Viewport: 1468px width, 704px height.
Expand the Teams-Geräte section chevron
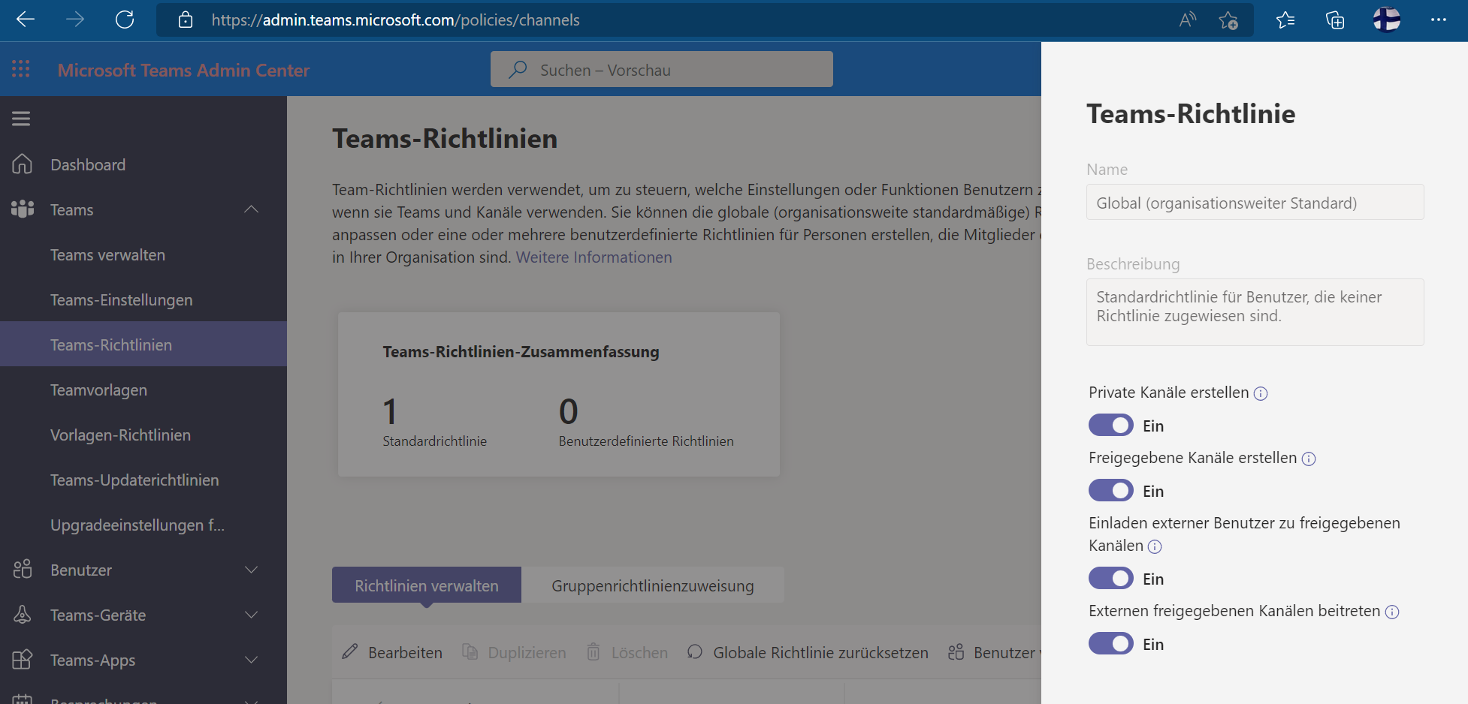coord(252,615)
